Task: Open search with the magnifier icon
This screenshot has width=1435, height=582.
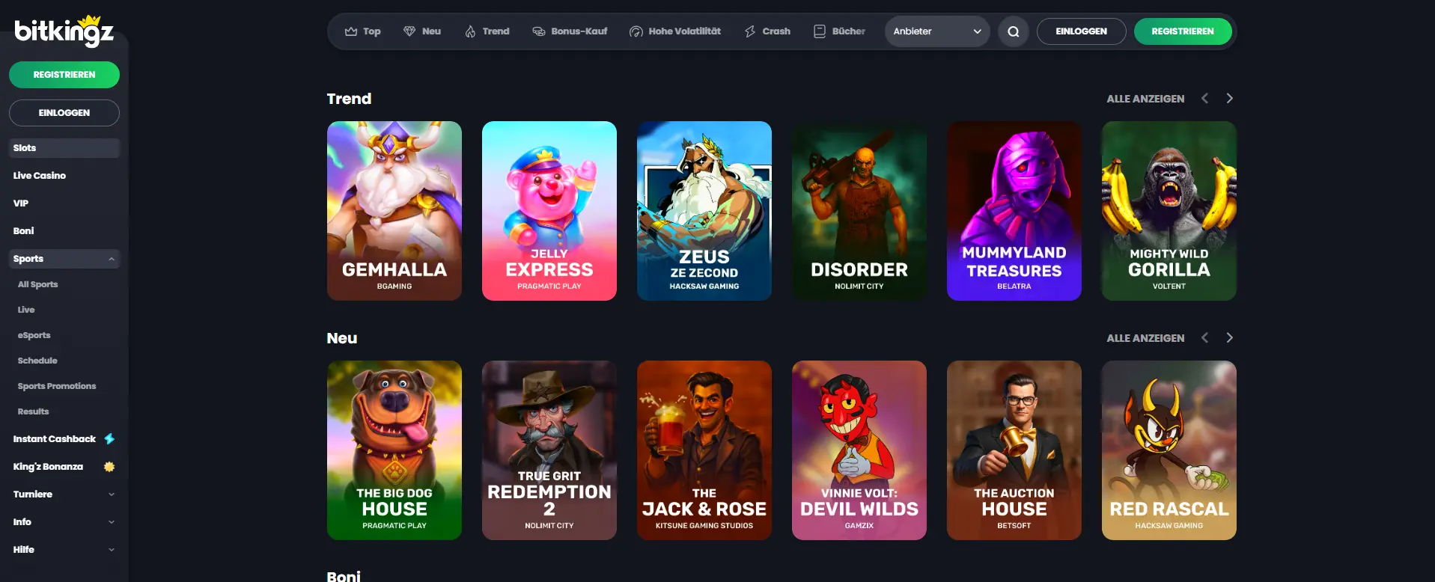Action: (x=1014, y=31)
